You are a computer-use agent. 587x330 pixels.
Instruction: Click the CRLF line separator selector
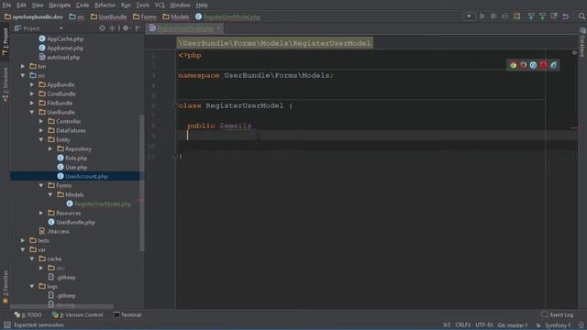(x=462, y=325)
